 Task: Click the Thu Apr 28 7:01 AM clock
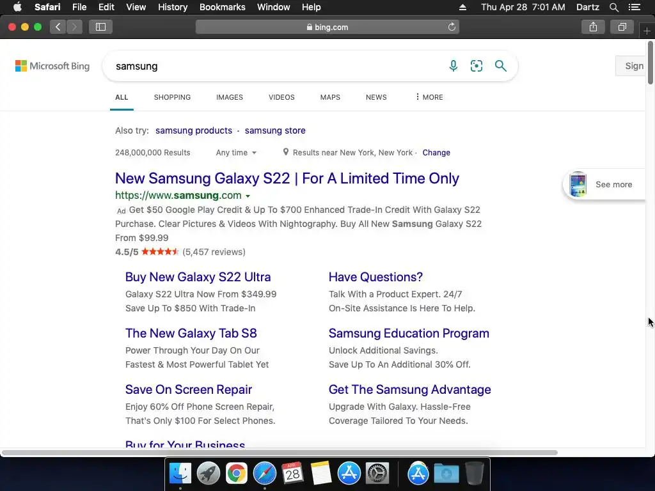tap(523, 7)
